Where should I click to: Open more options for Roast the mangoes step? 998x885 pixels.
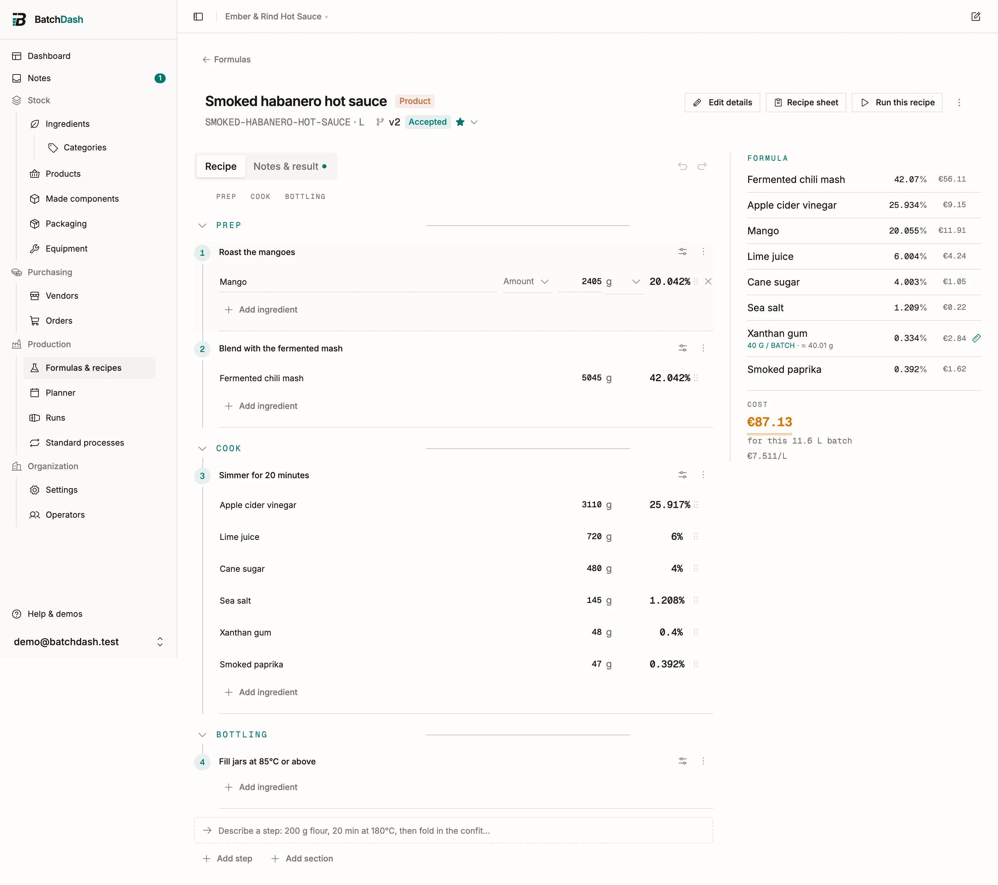click(x=703, y=252)
